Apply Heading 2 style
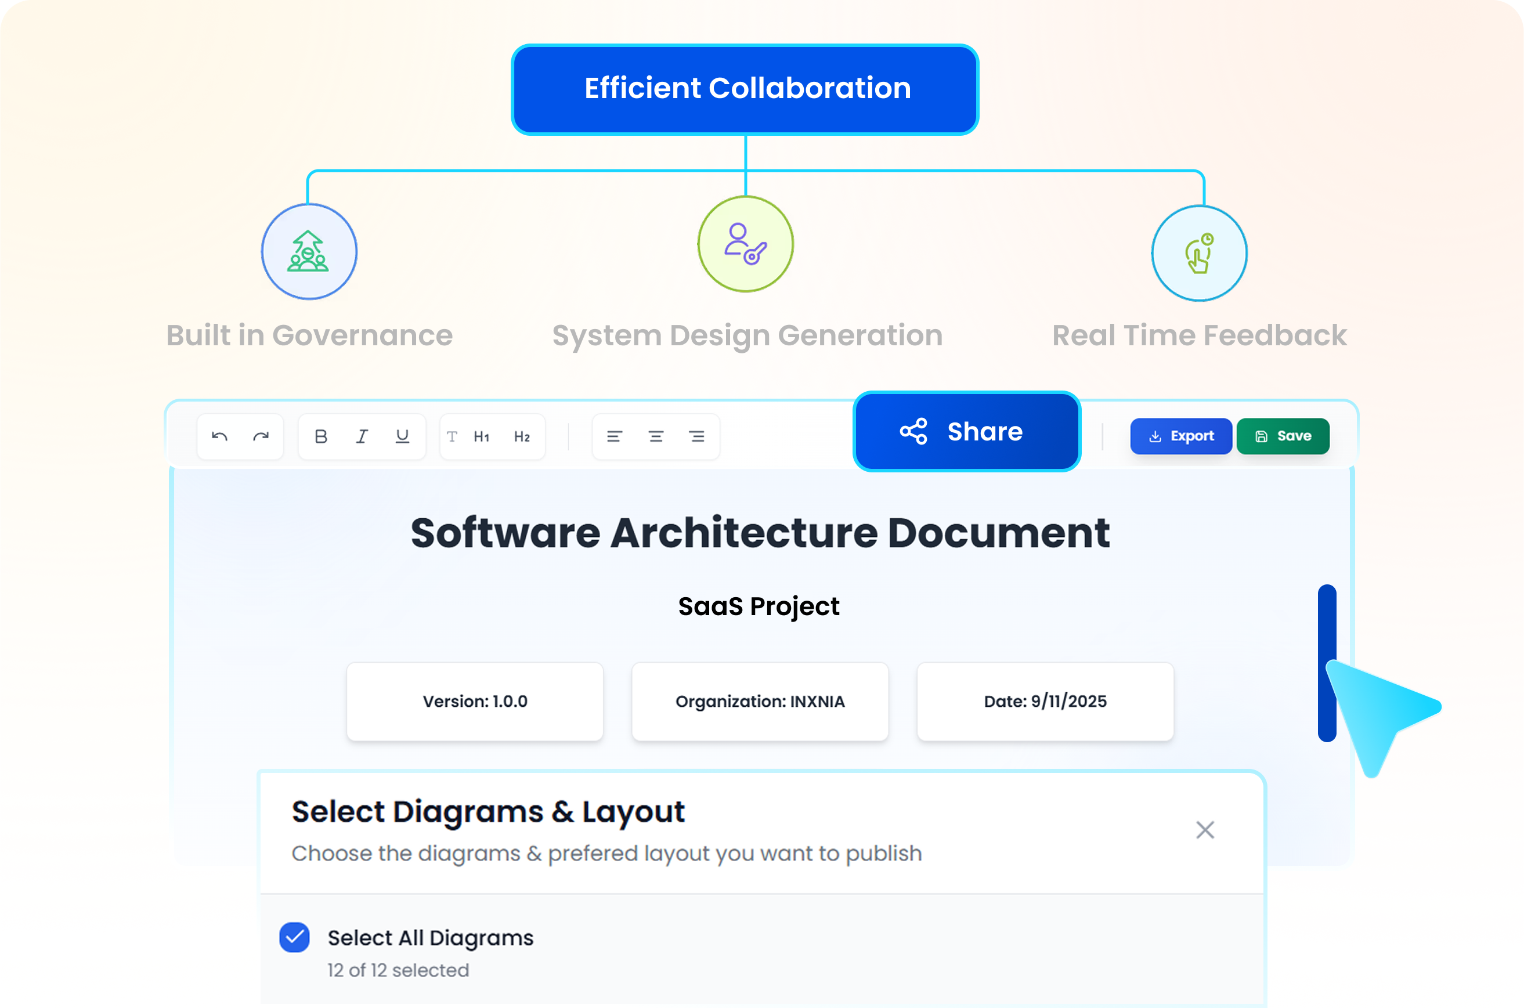Screen dimensions: 1524x1008 [x=522, y=436]
